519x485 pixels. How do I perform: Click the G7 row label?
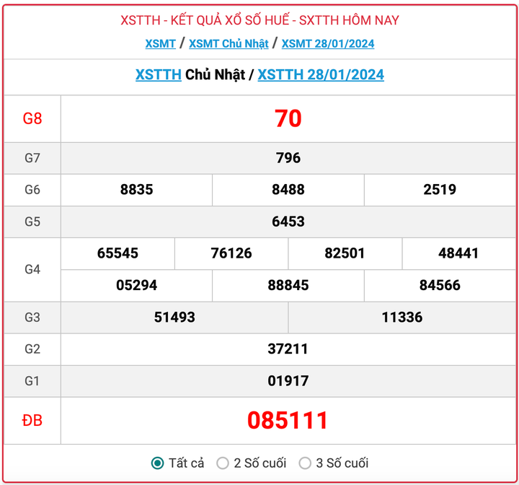[x=32, y=158]
